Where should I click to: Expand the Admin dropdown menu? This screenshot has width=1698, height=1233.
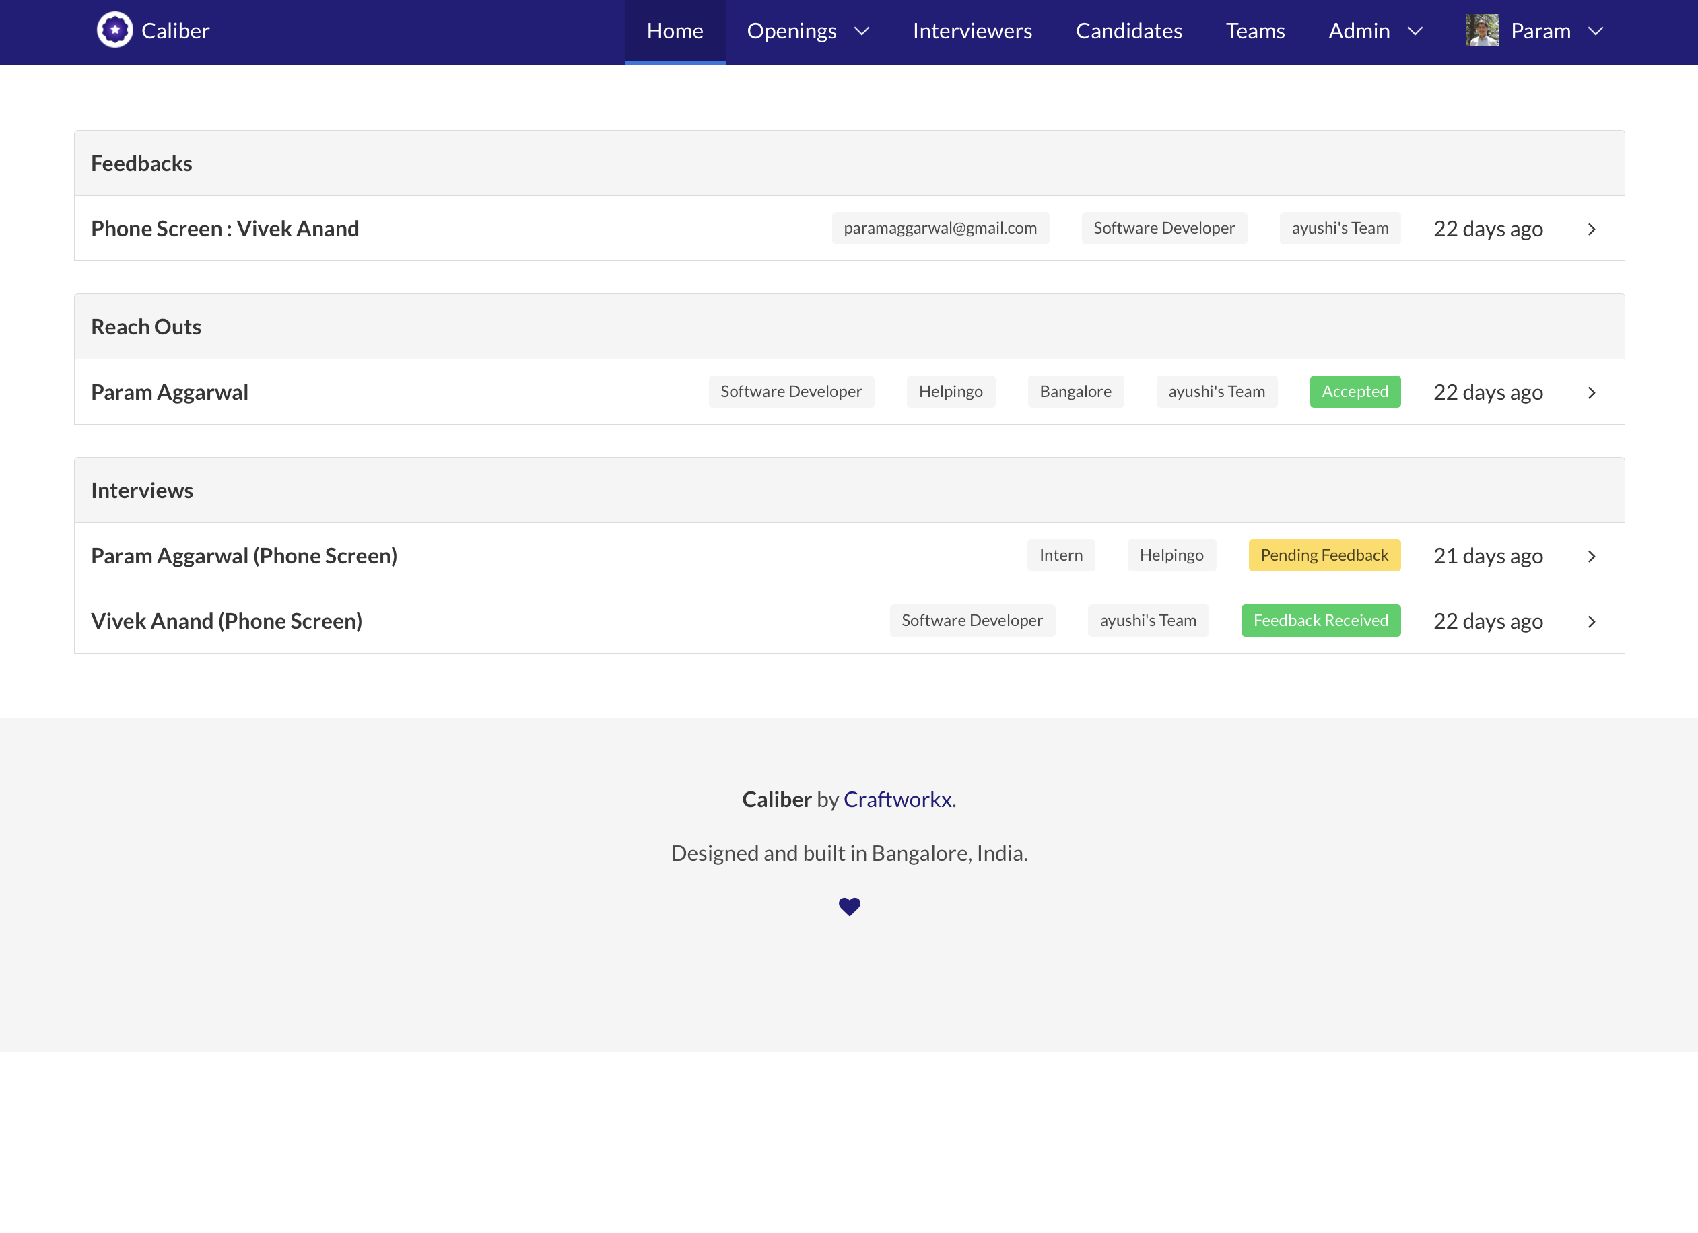[1375, 31]
